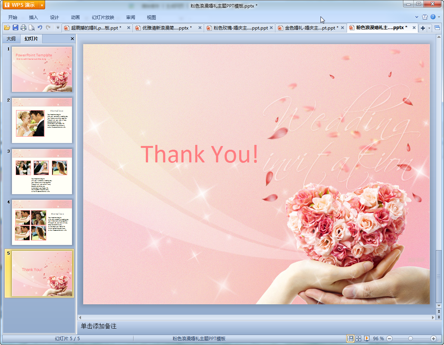Close the 优雅清新浪漫简....pptx tab
The width and height of the screenshot is (444, 345).
tap(200, 28)
